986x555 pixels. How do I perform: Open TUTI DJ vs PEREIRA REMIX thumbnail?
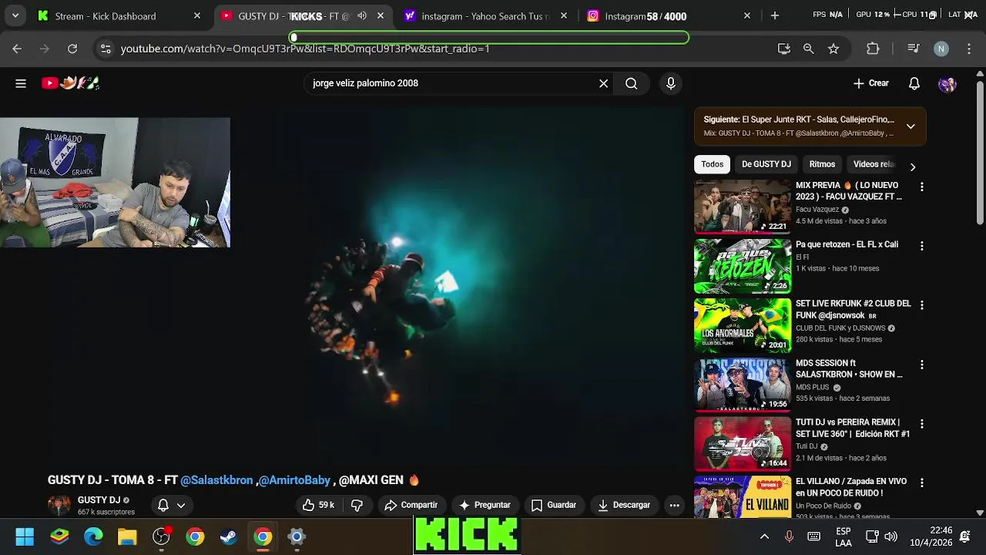743,443
